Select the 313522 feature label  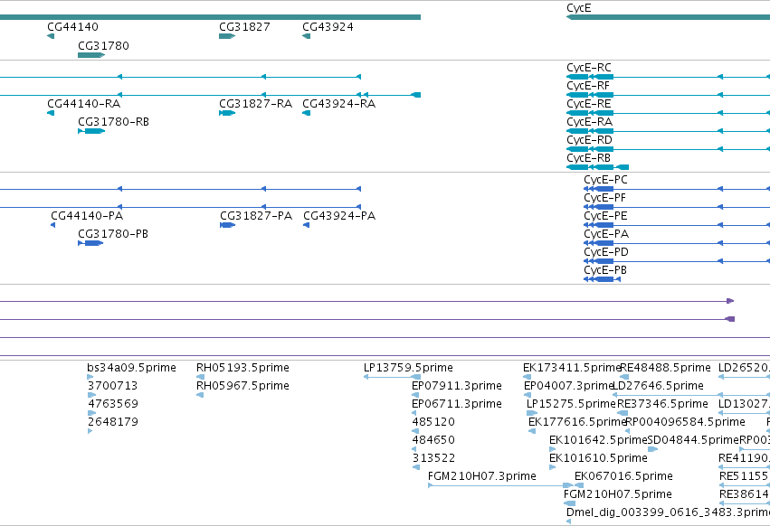(433, 458)
